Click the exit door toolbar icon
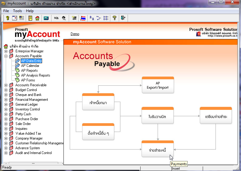The image size is (241, 171). [123, 18]
